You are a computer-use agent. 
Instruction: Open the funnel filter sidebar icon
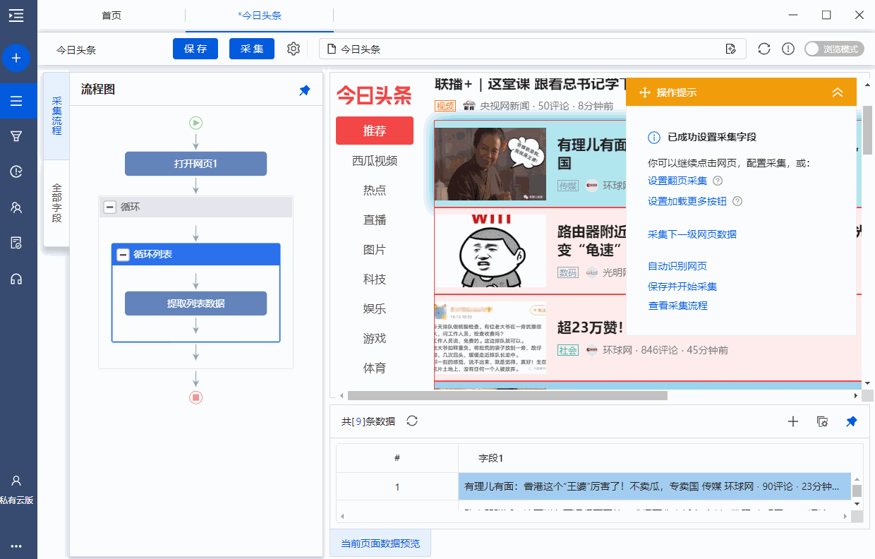(x=16, y=136)
